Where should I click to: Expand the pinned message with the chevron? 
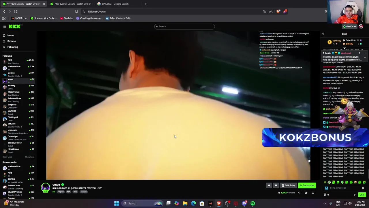pyautogui.click(x=365, y=58)
